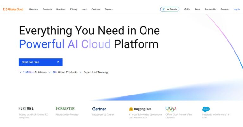243x127 pixels.
Task: Open the Partners navigation item
Action: point(96,9)
